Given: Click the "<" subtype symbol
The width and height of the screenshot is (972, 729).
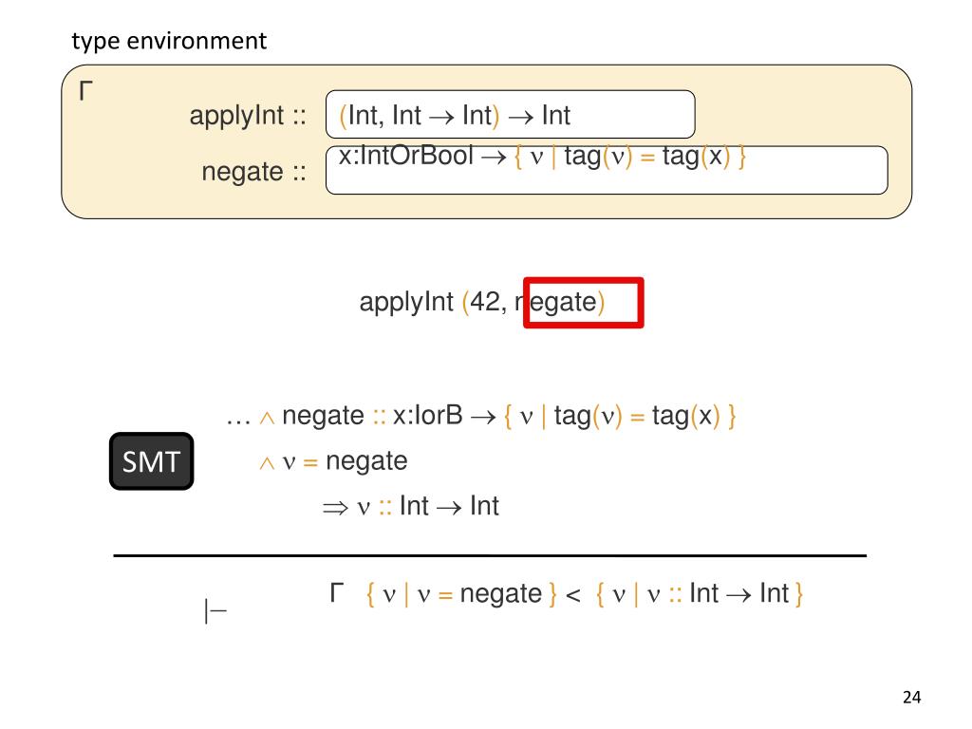Looking at the screenshot, I should coord(572,596).
